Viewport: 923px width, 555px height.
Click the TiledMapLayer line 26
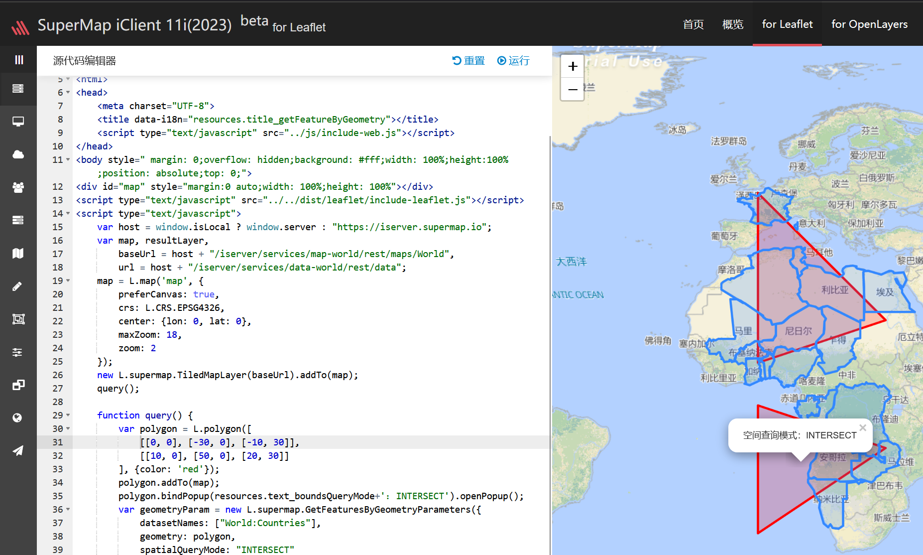228,375
